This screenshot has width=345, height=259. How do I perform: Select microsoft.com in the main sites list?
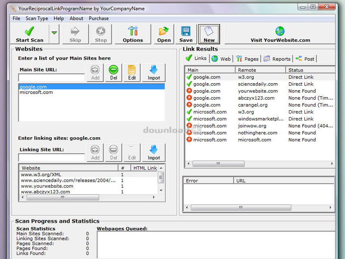[x=36, y=92]
